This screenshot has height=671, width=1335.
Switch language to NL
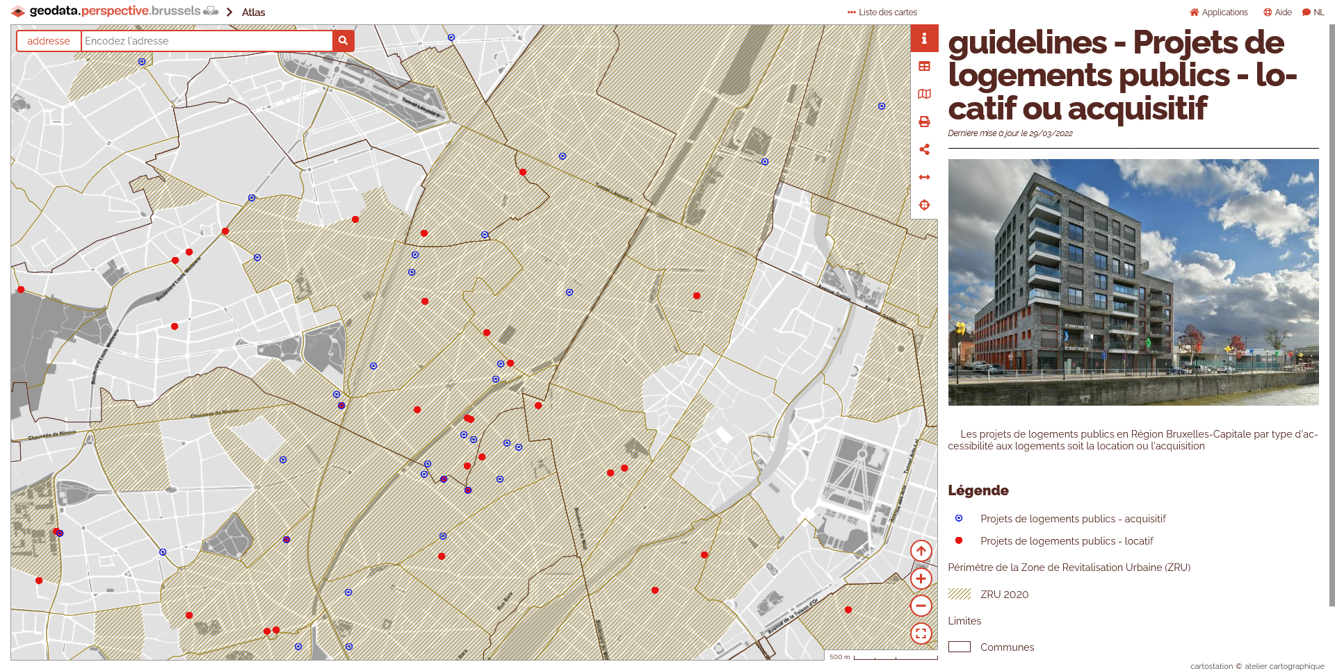1313,13
